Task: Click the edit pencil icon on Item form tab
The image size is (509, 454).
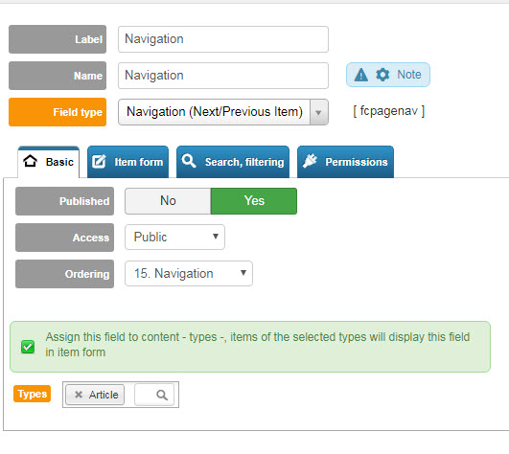Action: (x=99, y=161)
